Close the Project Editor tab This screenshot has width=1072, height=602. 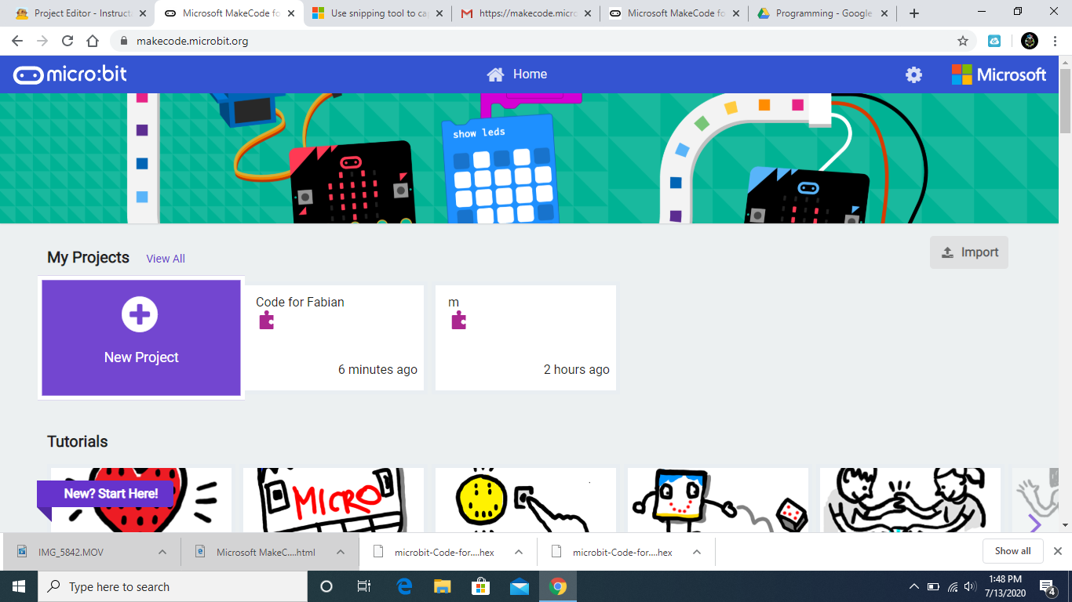point(143,13)
